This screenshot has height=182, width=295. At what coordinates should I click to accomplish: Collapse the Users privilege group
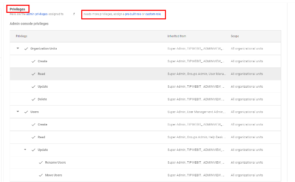[18, 111]
